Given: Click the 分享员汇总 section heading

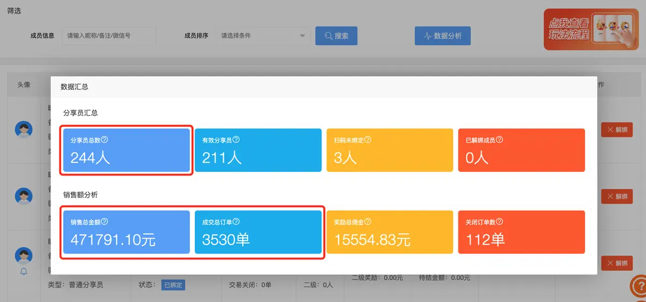Looking at the screenshot, I should [x=80, y=113].
